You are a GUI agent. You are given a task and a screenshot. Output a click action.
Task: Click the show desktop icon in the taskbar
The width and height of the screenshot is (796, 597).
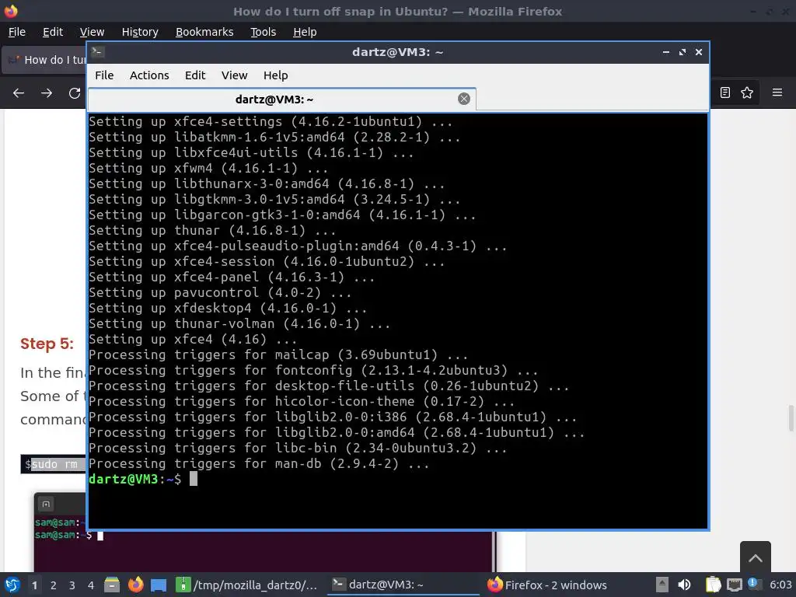tap(159, 585)
